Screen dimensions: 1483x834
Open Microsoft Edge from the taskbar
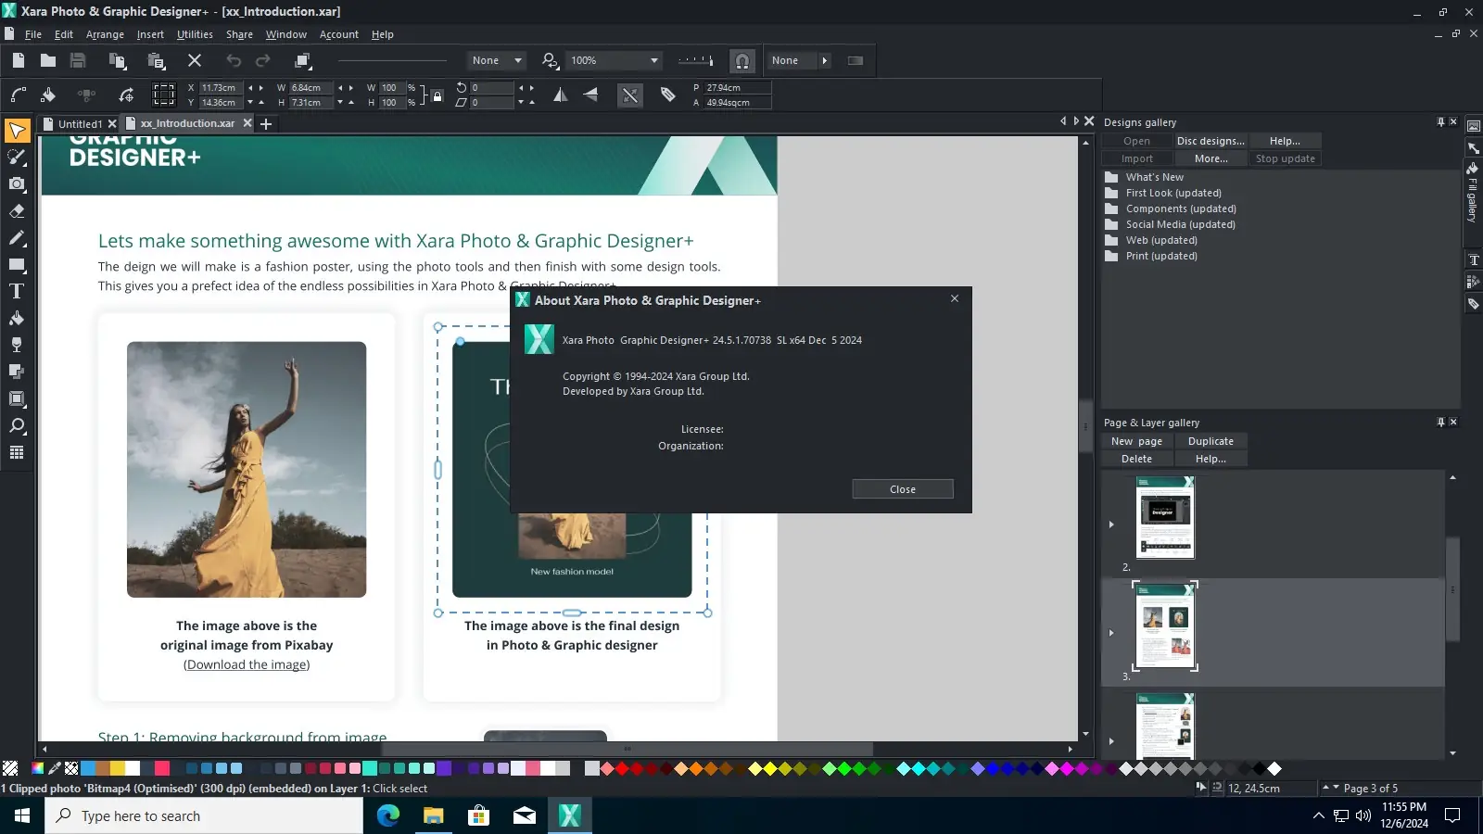pyautogui.click(x=388, y=815)
